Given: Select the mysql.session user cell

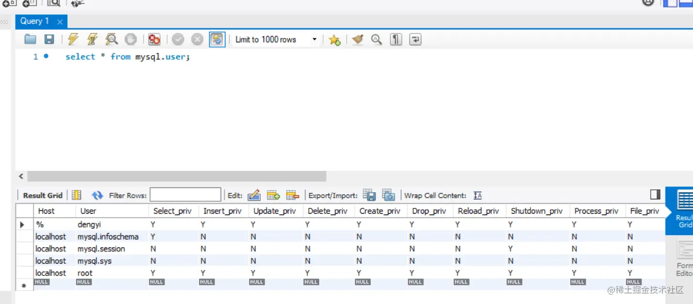Looking at the screenshot, I should (x=112, y=248).
